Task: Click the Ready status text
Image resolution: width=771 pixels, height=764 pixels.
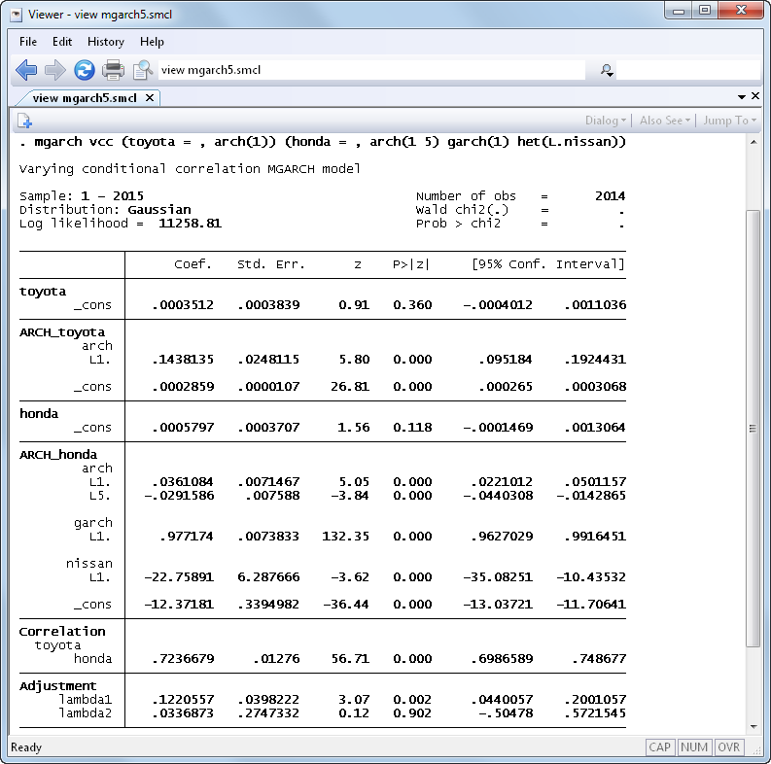Action: point(26,747)
